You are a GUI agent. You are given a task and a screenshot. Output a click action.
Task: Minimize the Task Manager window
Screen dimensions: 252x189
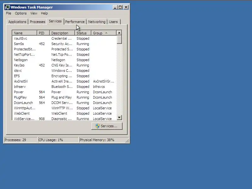pyautogui.click(x=115, y=7)
